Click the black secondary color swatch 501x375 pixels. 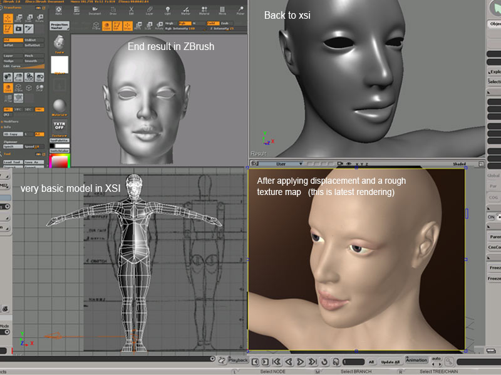point(52,146)
